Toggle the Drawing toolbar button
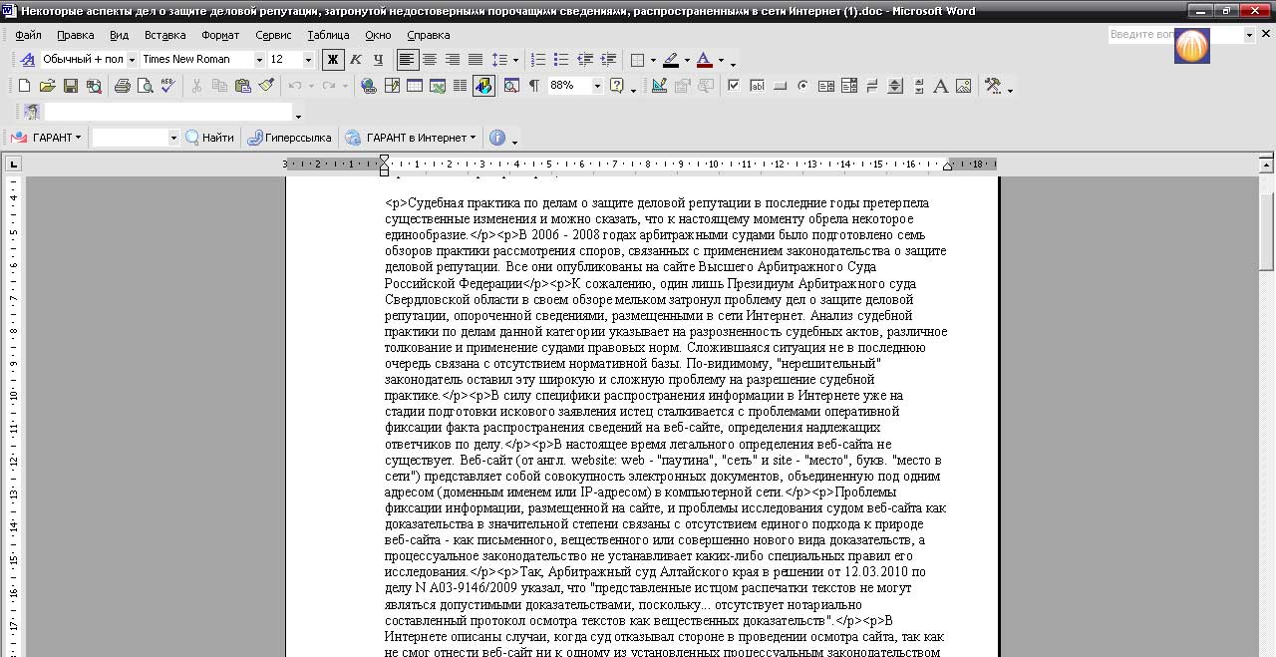The width and height of the screenshot is (1276, 657). (483, 86)
